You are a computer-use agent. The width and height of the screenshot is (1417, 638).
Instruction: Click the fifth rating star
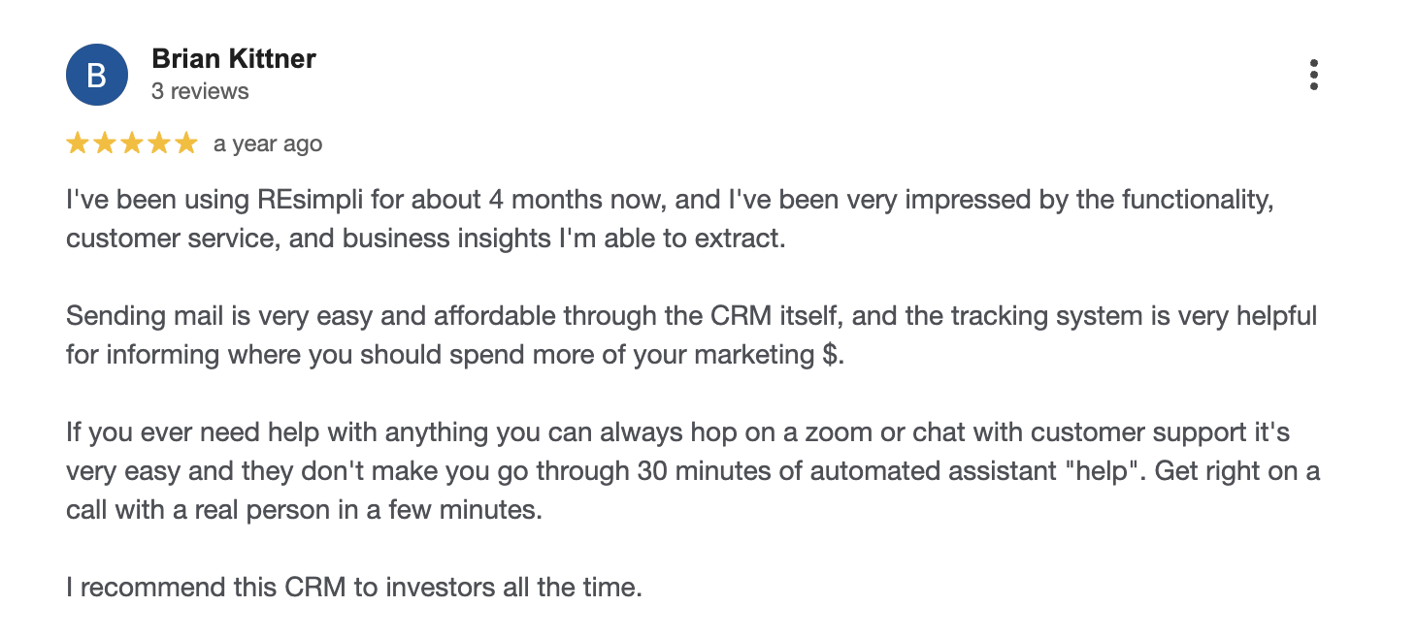tap(185, 144)
